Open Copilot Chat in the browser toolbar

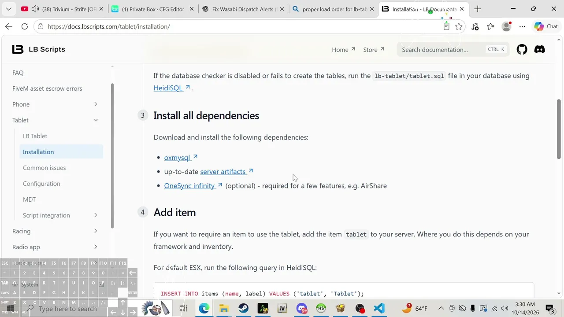pyautogui.click(x=546, y=26)
